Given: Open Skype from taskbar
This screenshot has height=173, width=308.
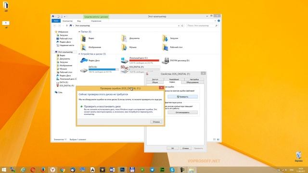Looking at the screenshot, I should click(x=172, y=170).
